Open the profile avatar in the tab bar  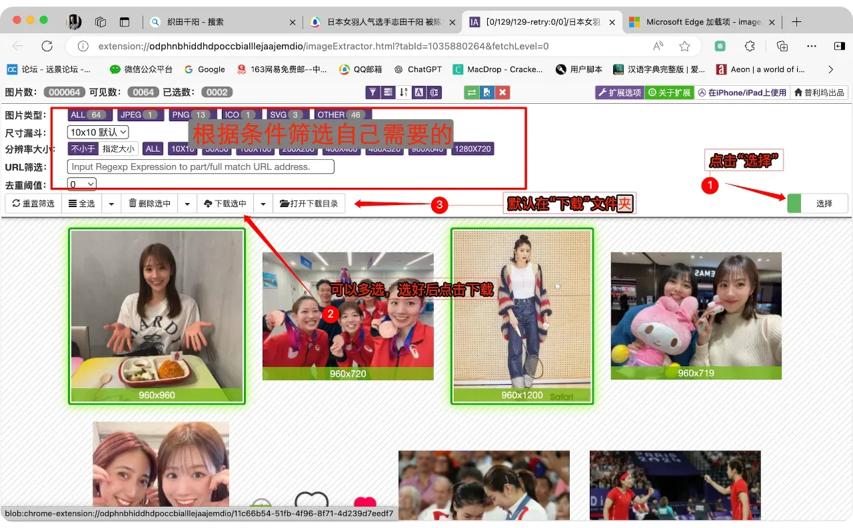(x=74, y=22)
